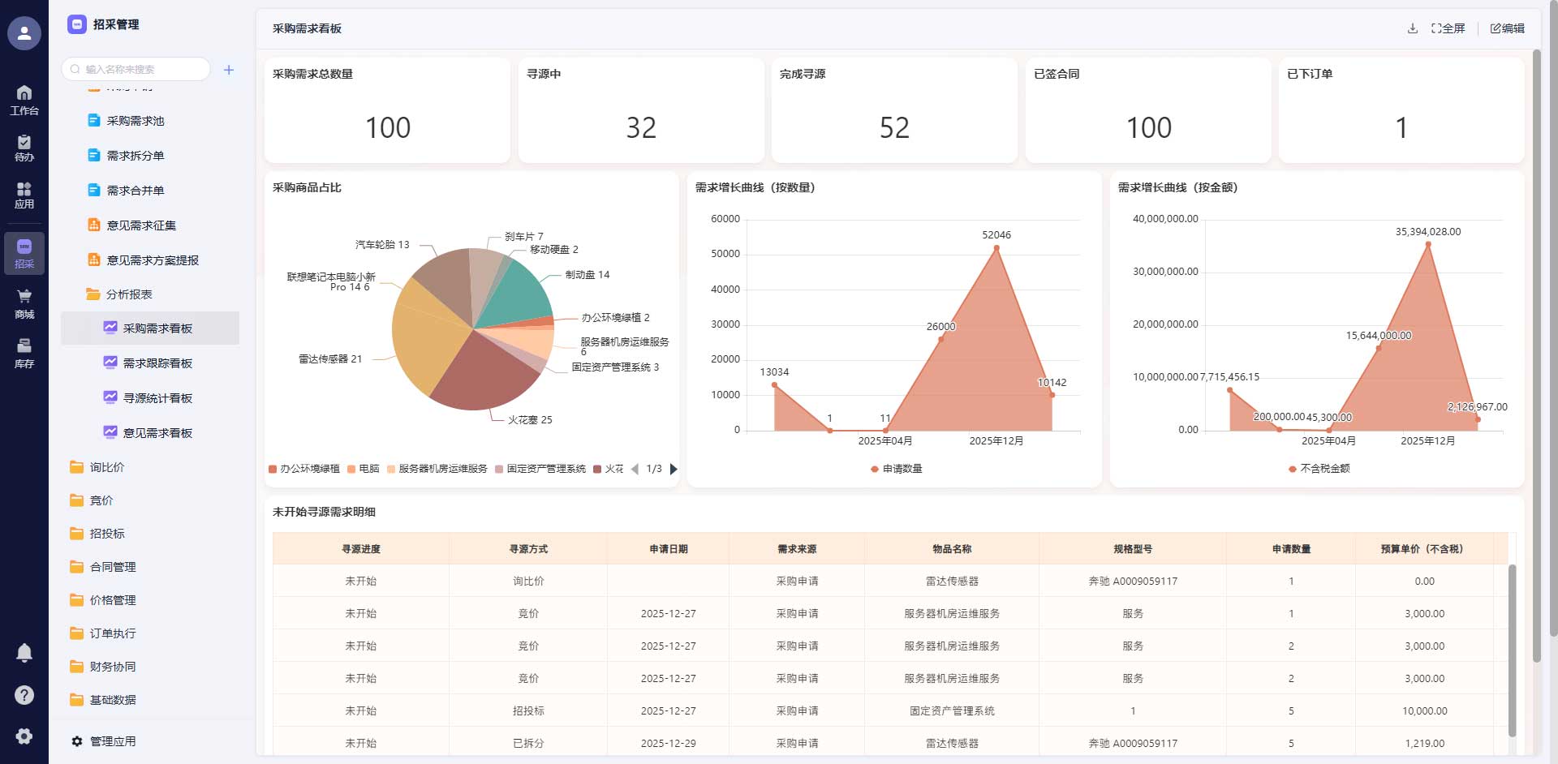
Task: Click the help question mark icon
Action: tap(24, 695)
